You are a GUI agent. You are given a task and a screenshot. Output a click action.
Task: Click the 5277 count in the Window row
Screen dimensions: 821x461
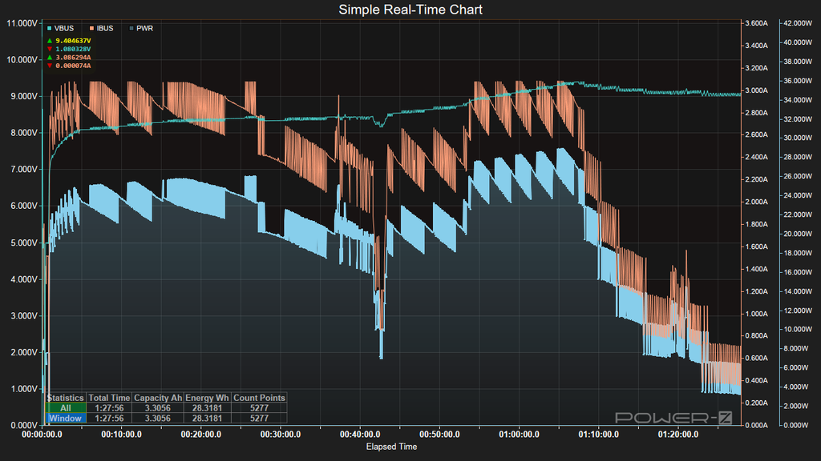click(x=259, y=418)
